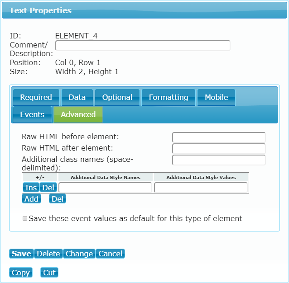This screenshot has height=283, width=289.
Task: Click the Copy button
Action: [21, 272]
